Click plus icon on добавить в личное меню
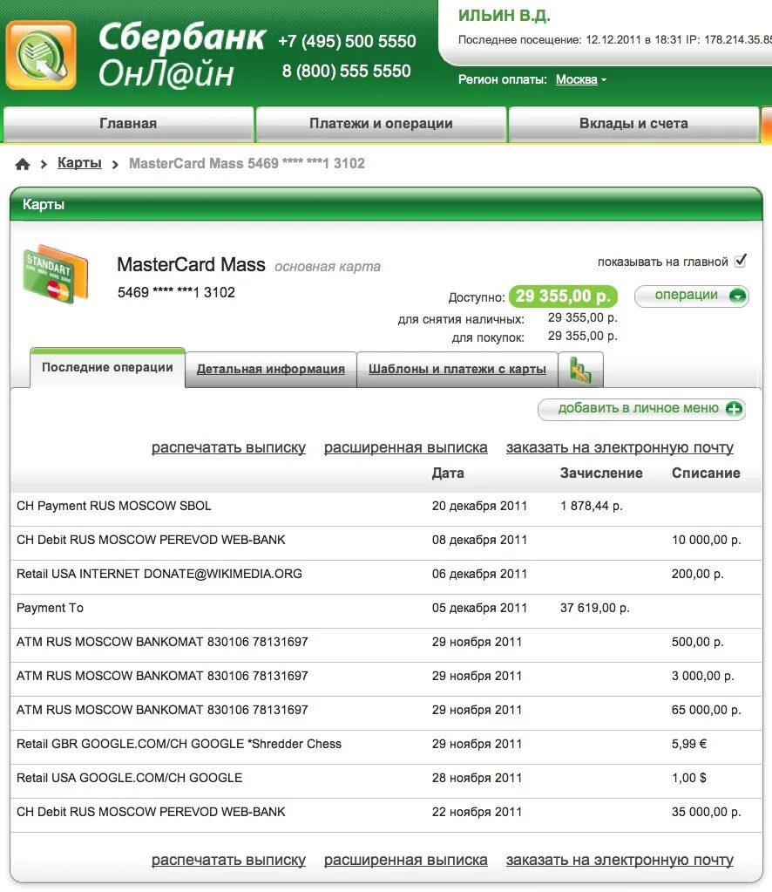 [734, 409]
